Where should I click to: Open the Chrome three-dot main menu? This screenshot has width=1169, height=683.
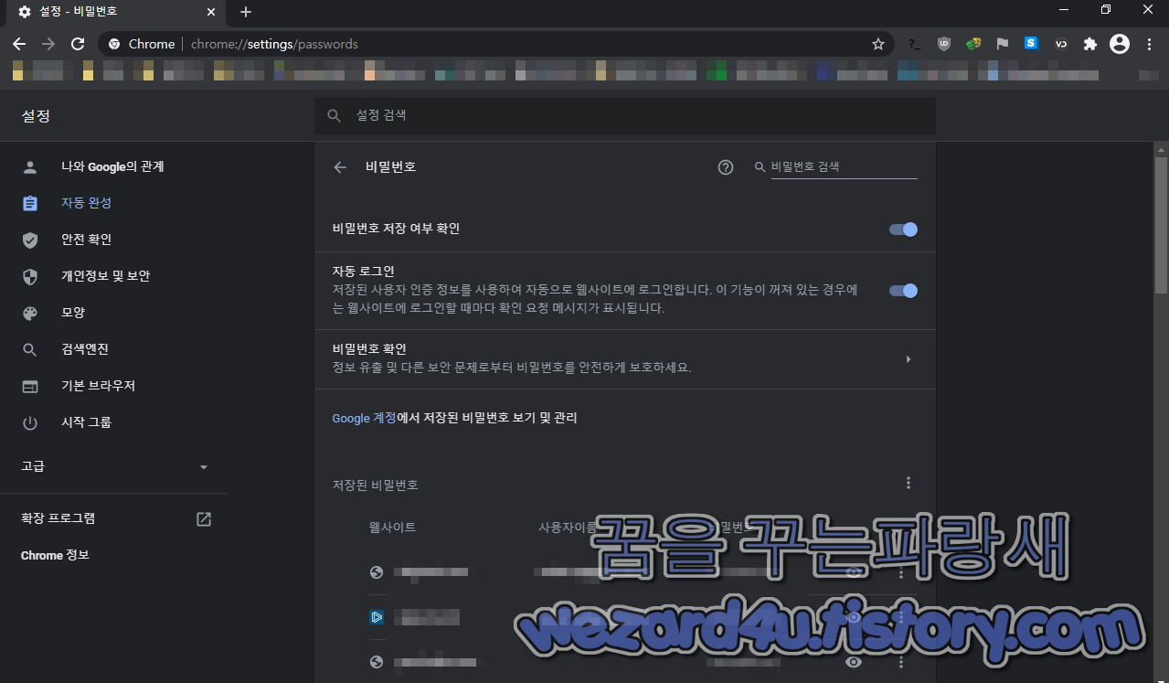[x=1149, y=44]
